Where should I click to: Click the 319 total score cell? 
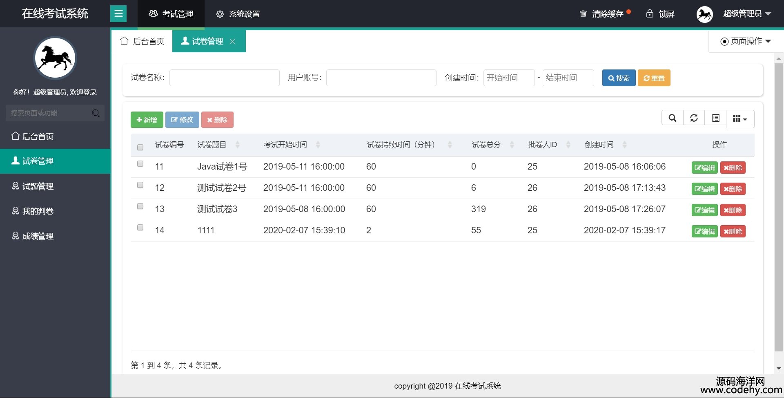[479, 209]
